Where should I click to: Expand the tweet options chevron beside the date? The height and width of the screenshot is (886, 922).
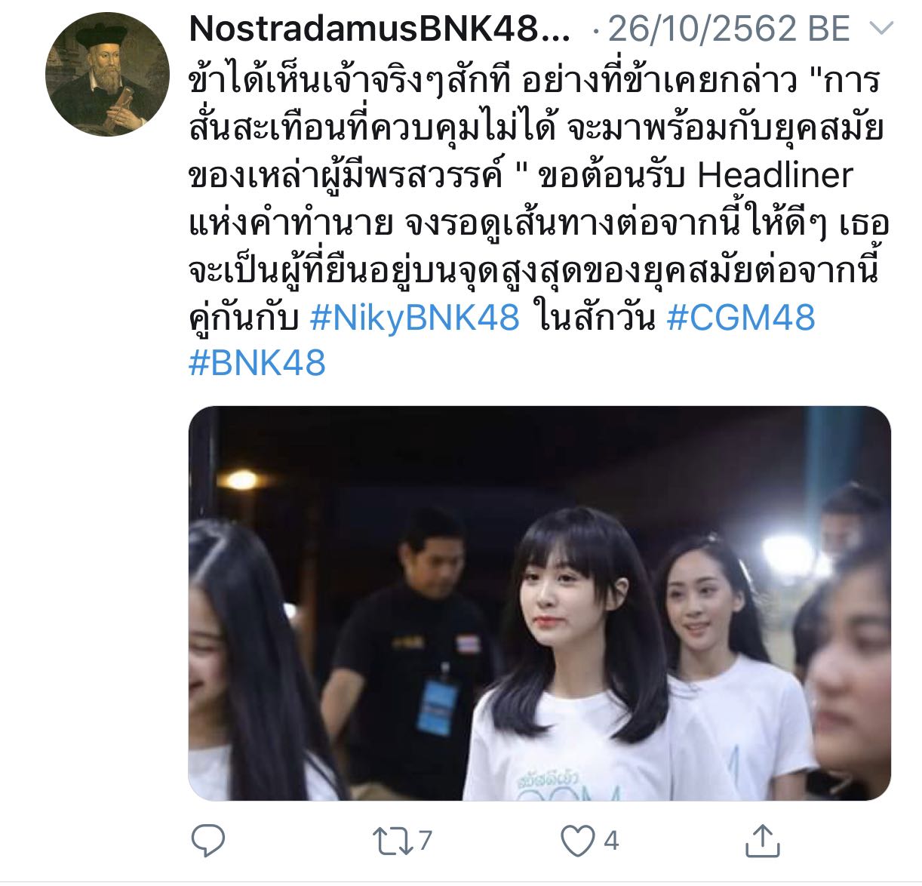(x=881, y=29)
